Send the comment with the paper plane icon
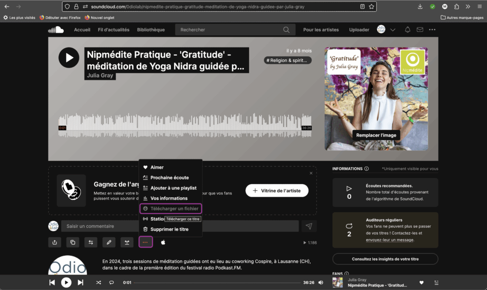This screenshot has width=487, height=290. tap(309, 226)
